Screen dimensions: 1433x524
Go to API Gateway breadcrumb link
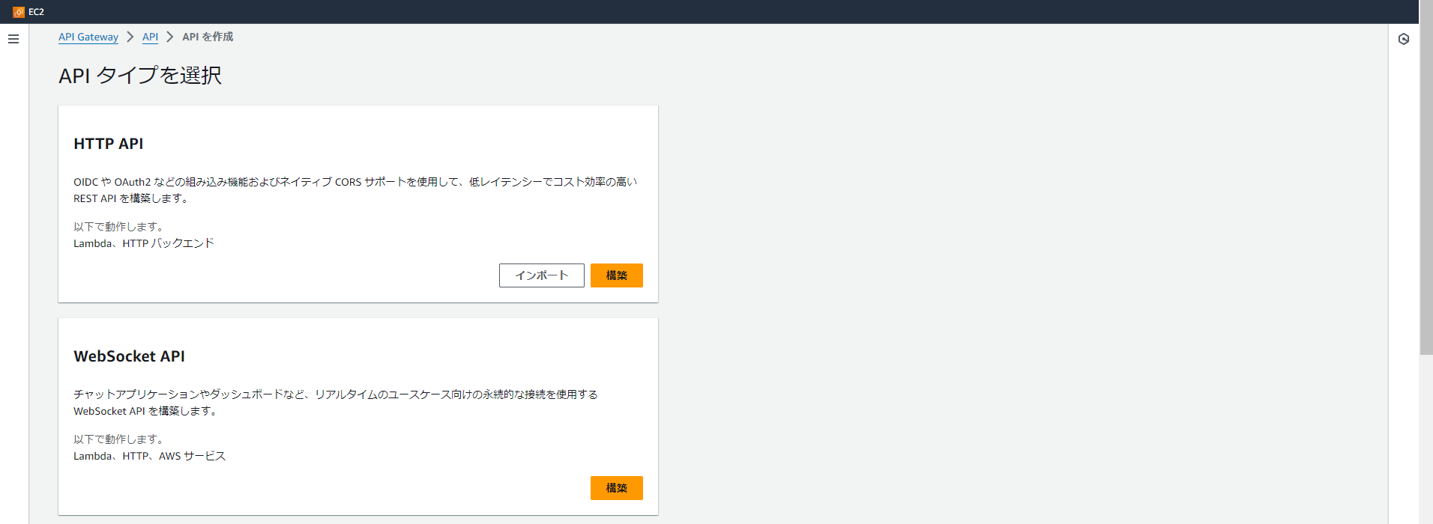(88, 37)
